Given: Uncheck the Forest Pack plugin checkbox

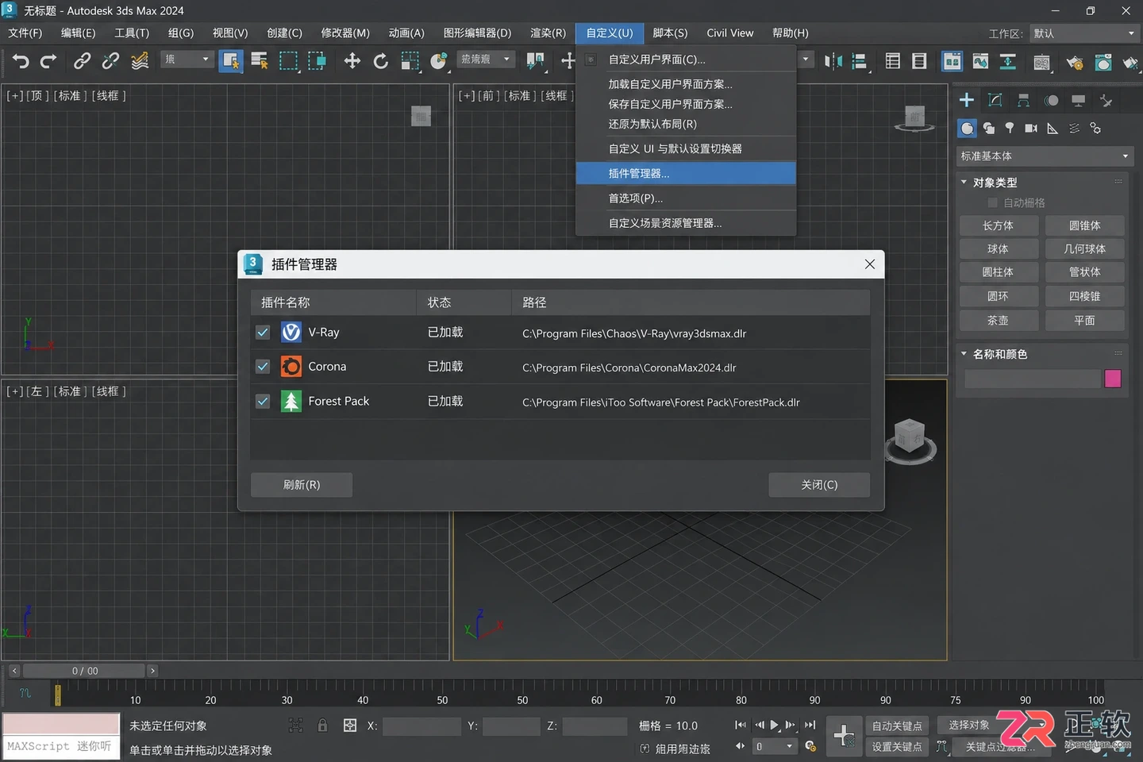Looking at the screenshot, I should [x=263, y=402].
